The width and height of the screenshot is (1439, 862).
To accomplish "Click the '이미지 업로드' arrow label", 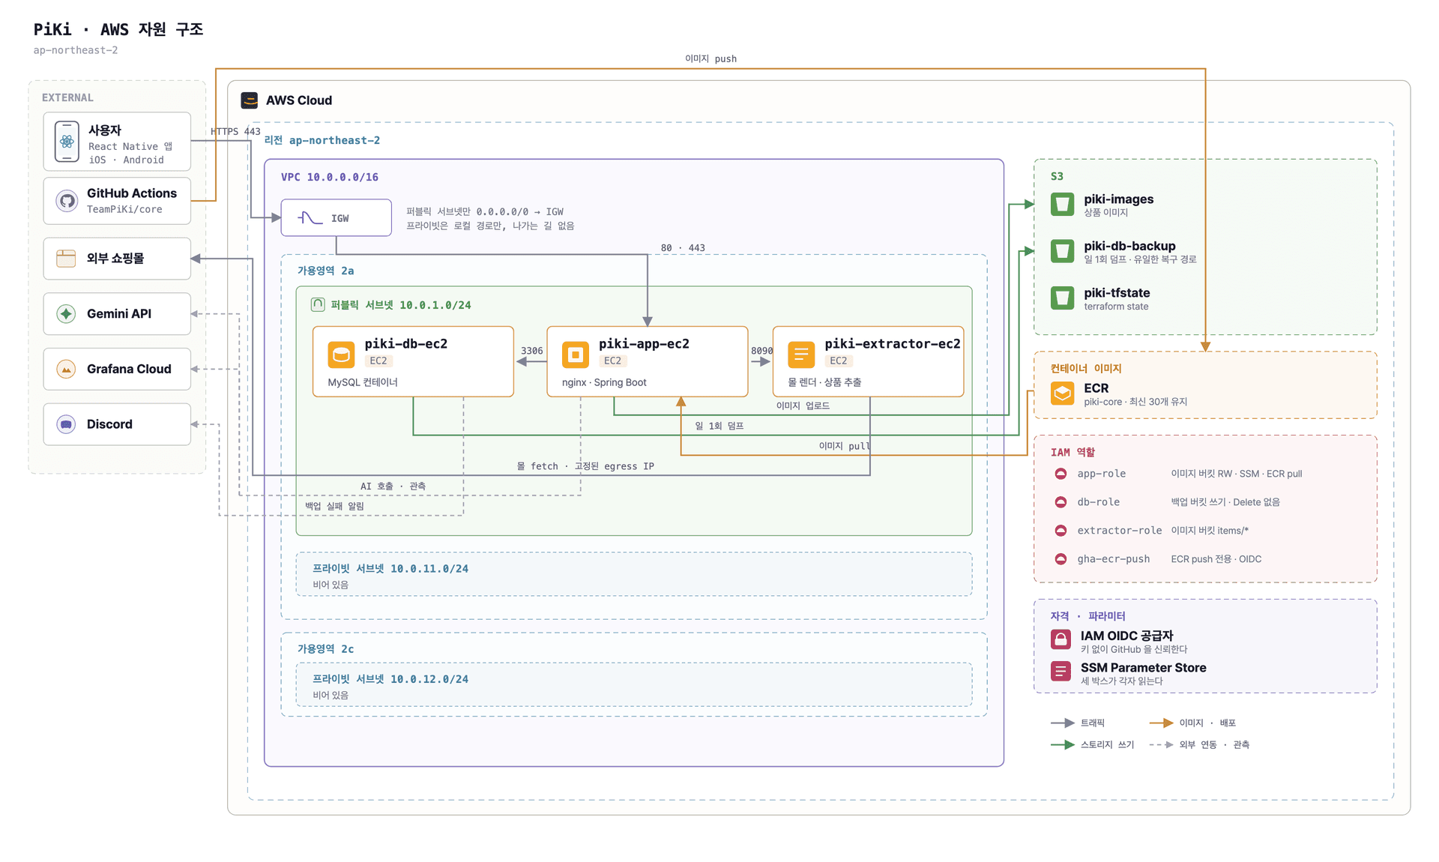I will click(803, 406).
